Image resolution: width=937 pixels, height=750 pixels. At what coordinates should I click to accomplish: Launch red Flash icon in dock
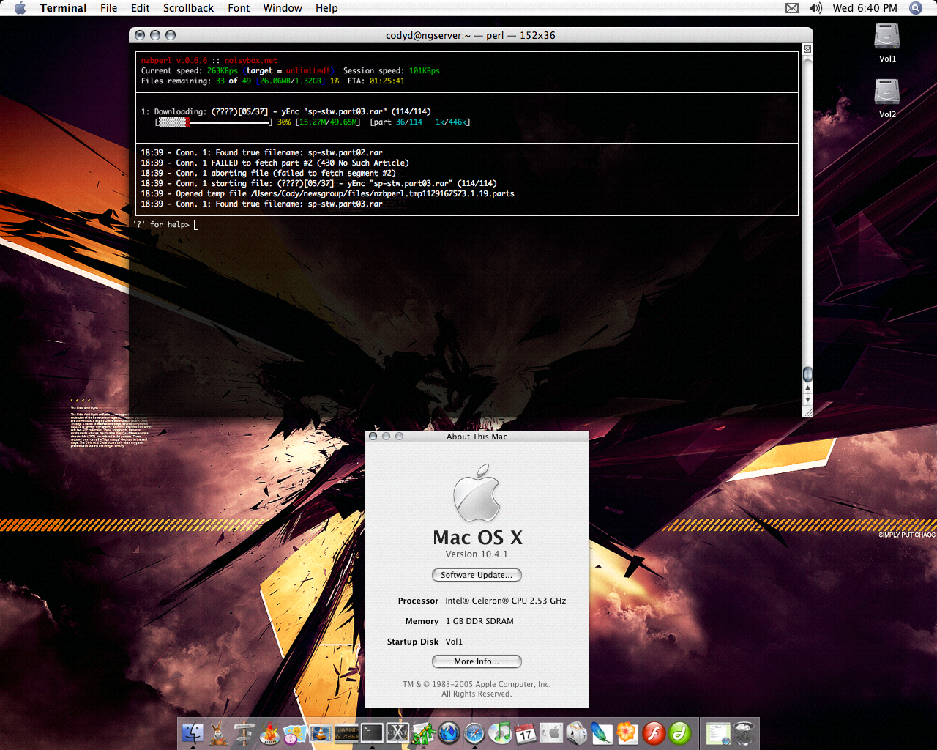coord(654,733)
